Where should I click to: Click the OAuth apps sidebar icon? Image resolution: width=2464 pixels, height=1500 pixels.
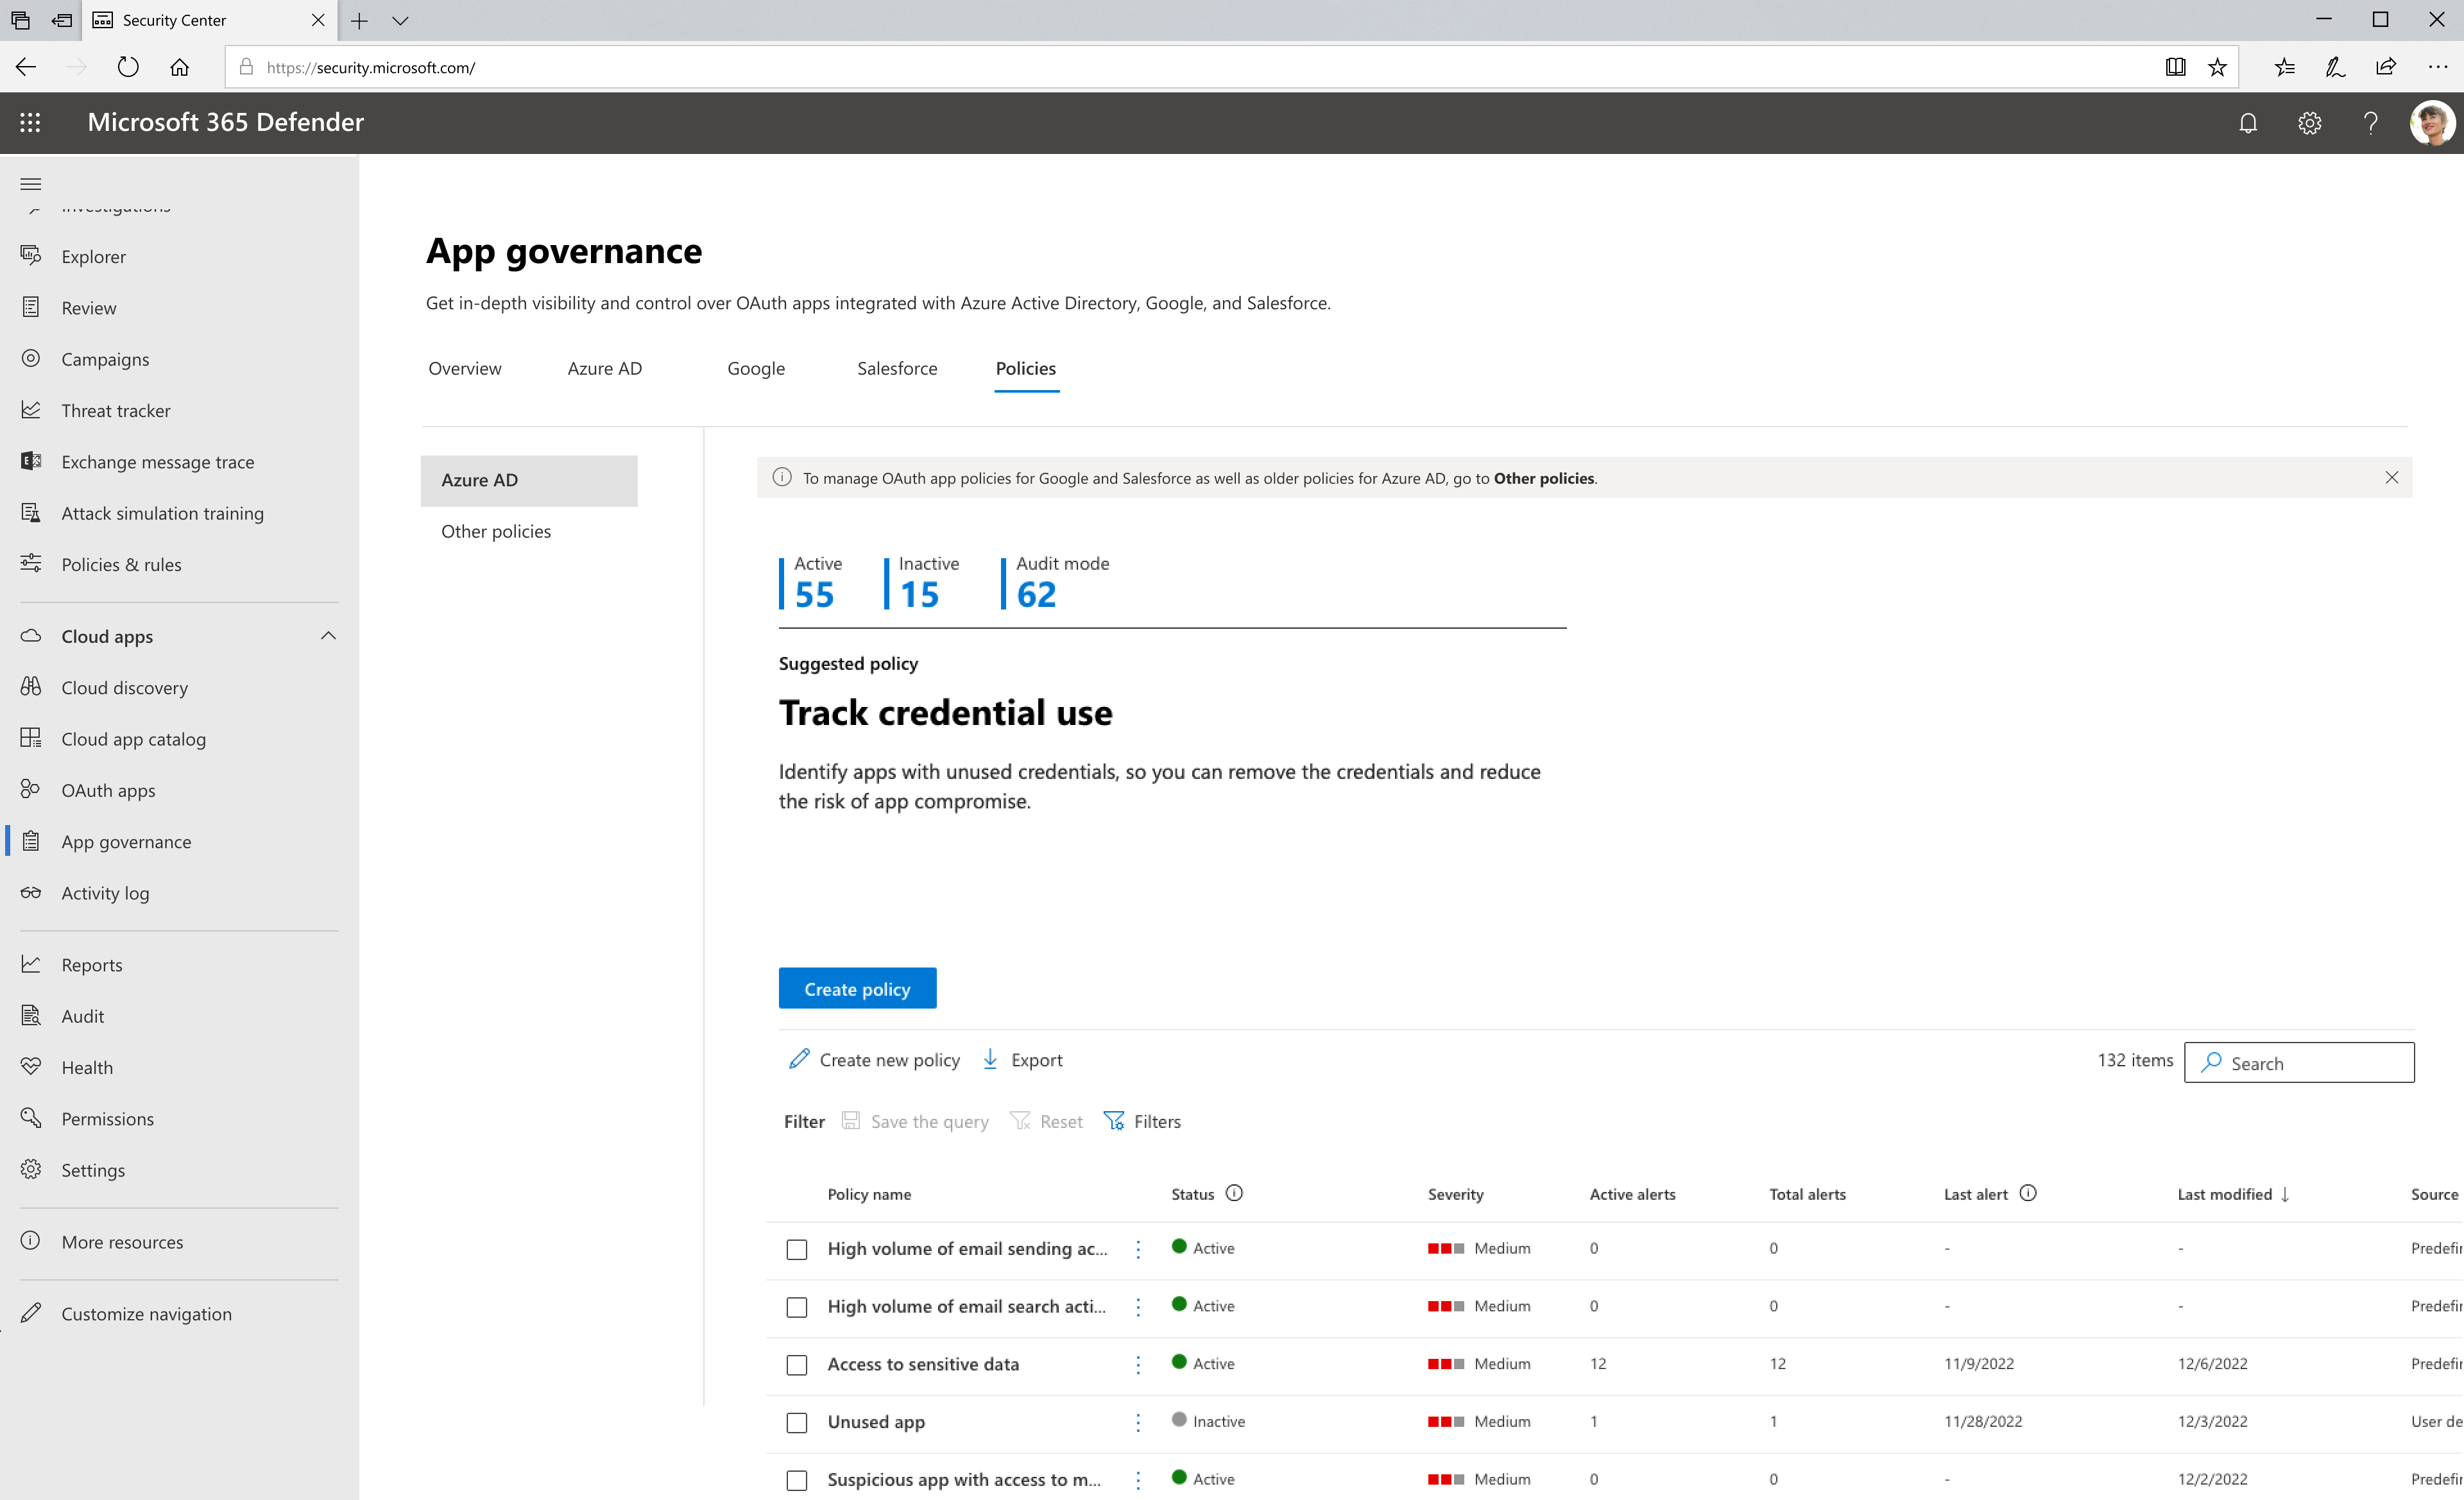point(30,788)
